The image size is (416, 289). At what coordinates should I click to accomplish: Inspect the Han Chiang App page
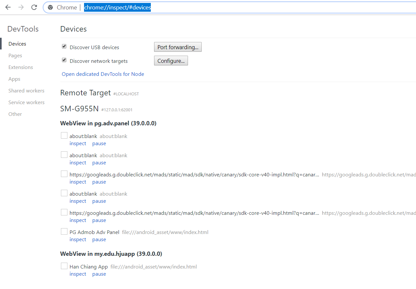(x=78, y=274)
